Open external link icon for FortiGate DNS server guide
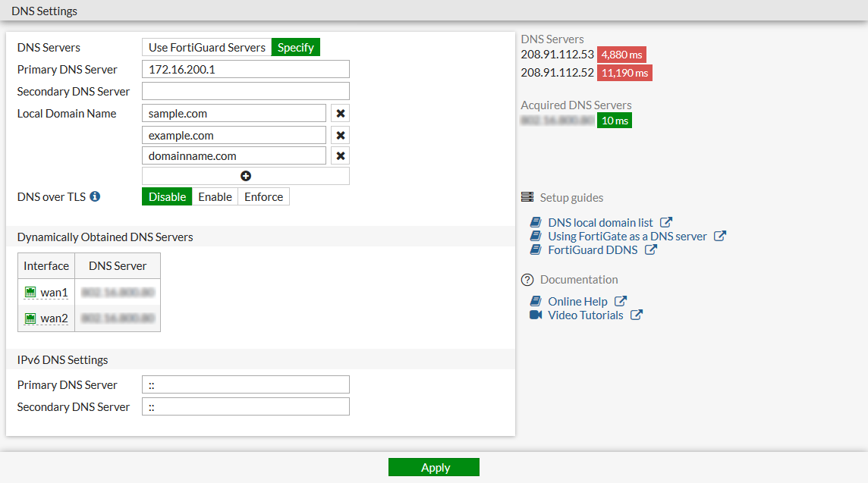Image resolution: width=868 pixels, height=483 pixels. [719, 236]
